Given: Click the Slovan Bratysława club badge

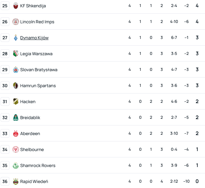Looking at the screenshot, I should click(x=16, y=70).
